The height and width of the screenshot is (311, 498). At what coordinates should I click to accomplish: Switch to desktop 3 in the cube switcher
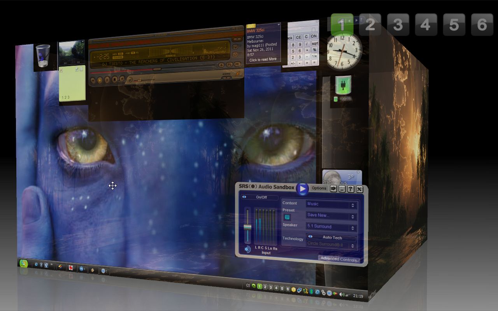click(x=398, y=25)
